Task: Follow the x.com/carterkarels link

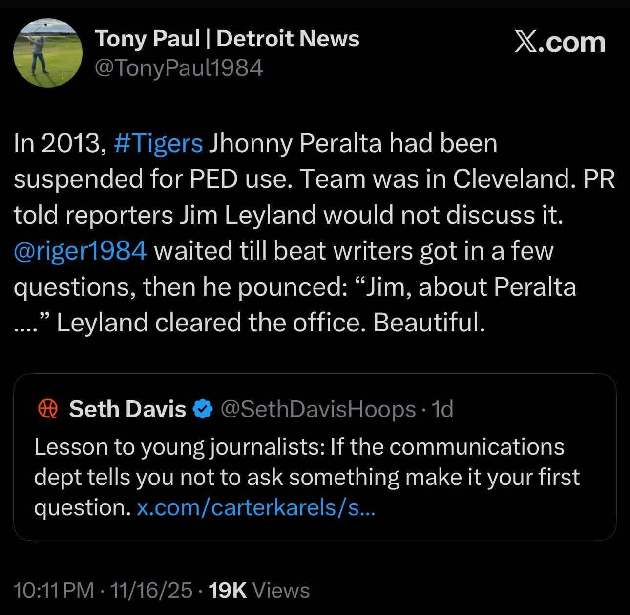Action: click(256, 507)
